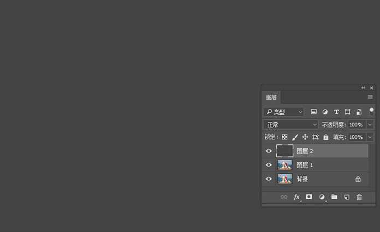Select the 图层 1 layer thumbnail
Viewport: 380px width, 232px height.
click(284, 165)
